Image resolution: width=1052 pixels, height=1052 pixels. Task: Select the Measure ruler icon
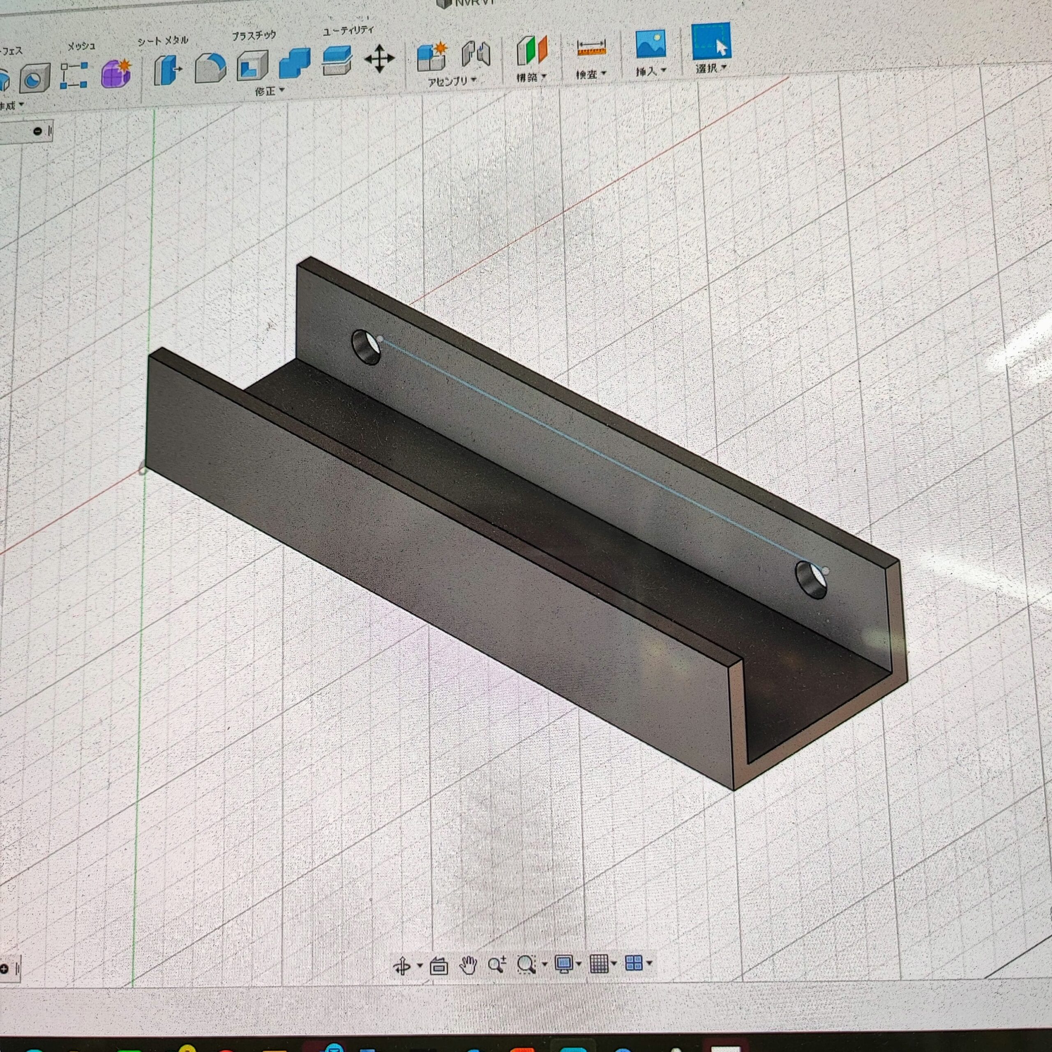click(x=591, y=48)
